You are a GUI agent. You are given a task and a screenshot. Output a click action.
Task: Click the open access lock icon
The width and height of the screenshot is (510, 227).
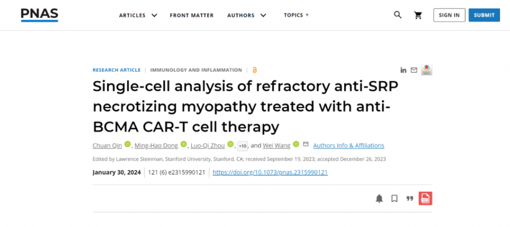pyautogui.click(x=255, y=70)
